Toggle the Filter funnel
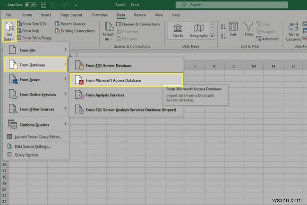The height and width of the screenshot is (205, 307). click(x=249, y=29)
